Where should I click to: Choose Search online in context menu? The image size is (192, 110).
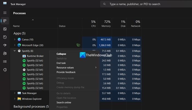tap(64, 102)
